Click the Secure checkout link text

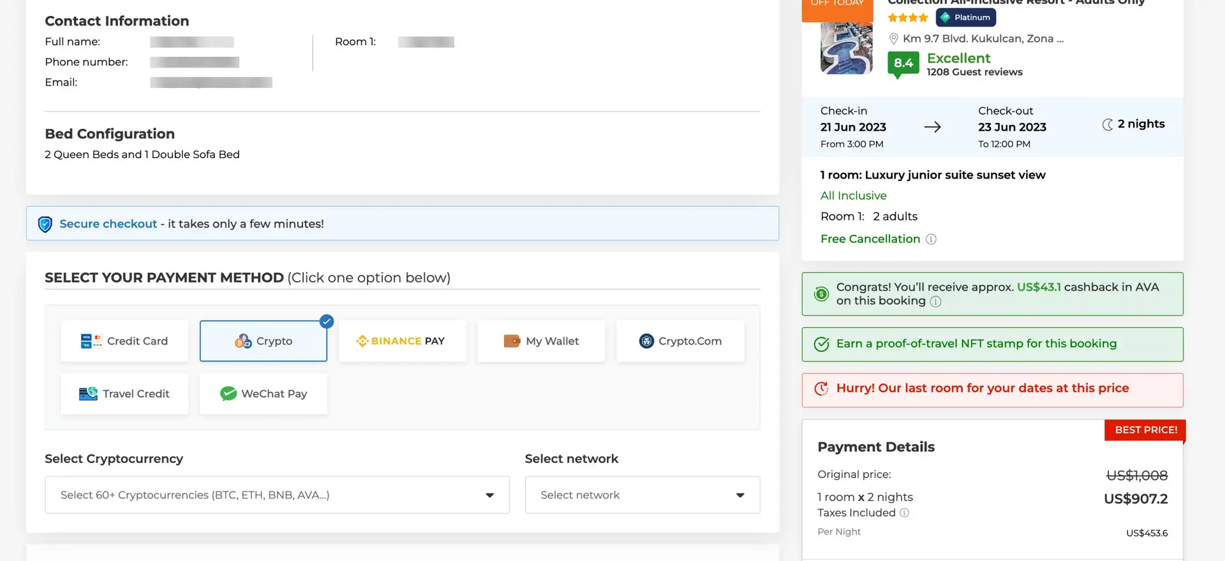pyautogui.click(x=108, y=224)
